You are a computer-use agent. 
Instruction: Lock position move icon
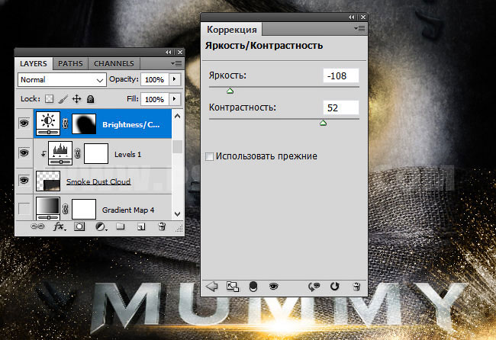tap(76, 99)
